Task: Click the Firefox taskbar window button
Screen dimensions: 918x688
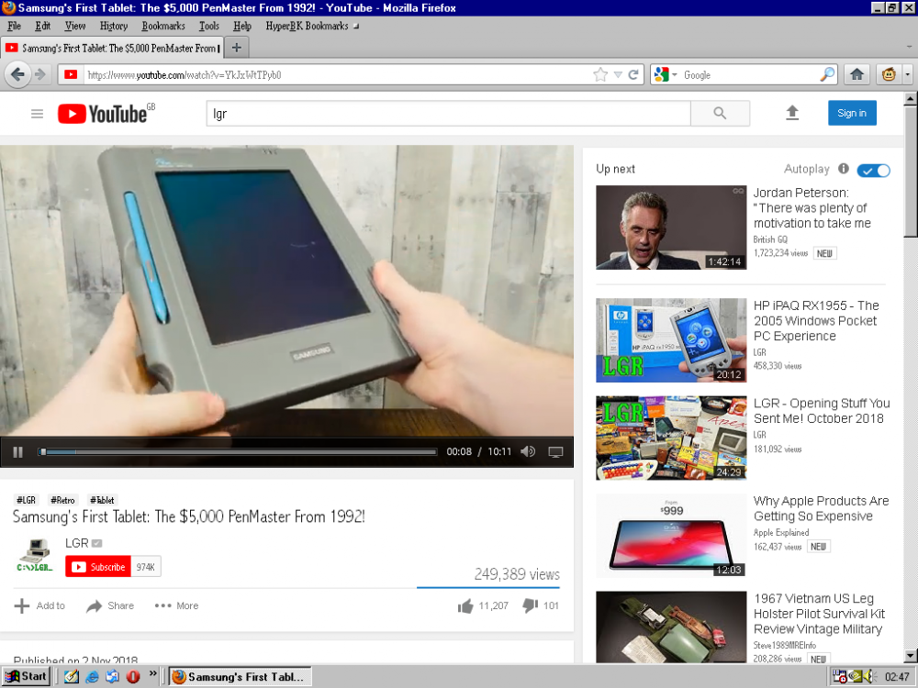Action: pos(240,676)
